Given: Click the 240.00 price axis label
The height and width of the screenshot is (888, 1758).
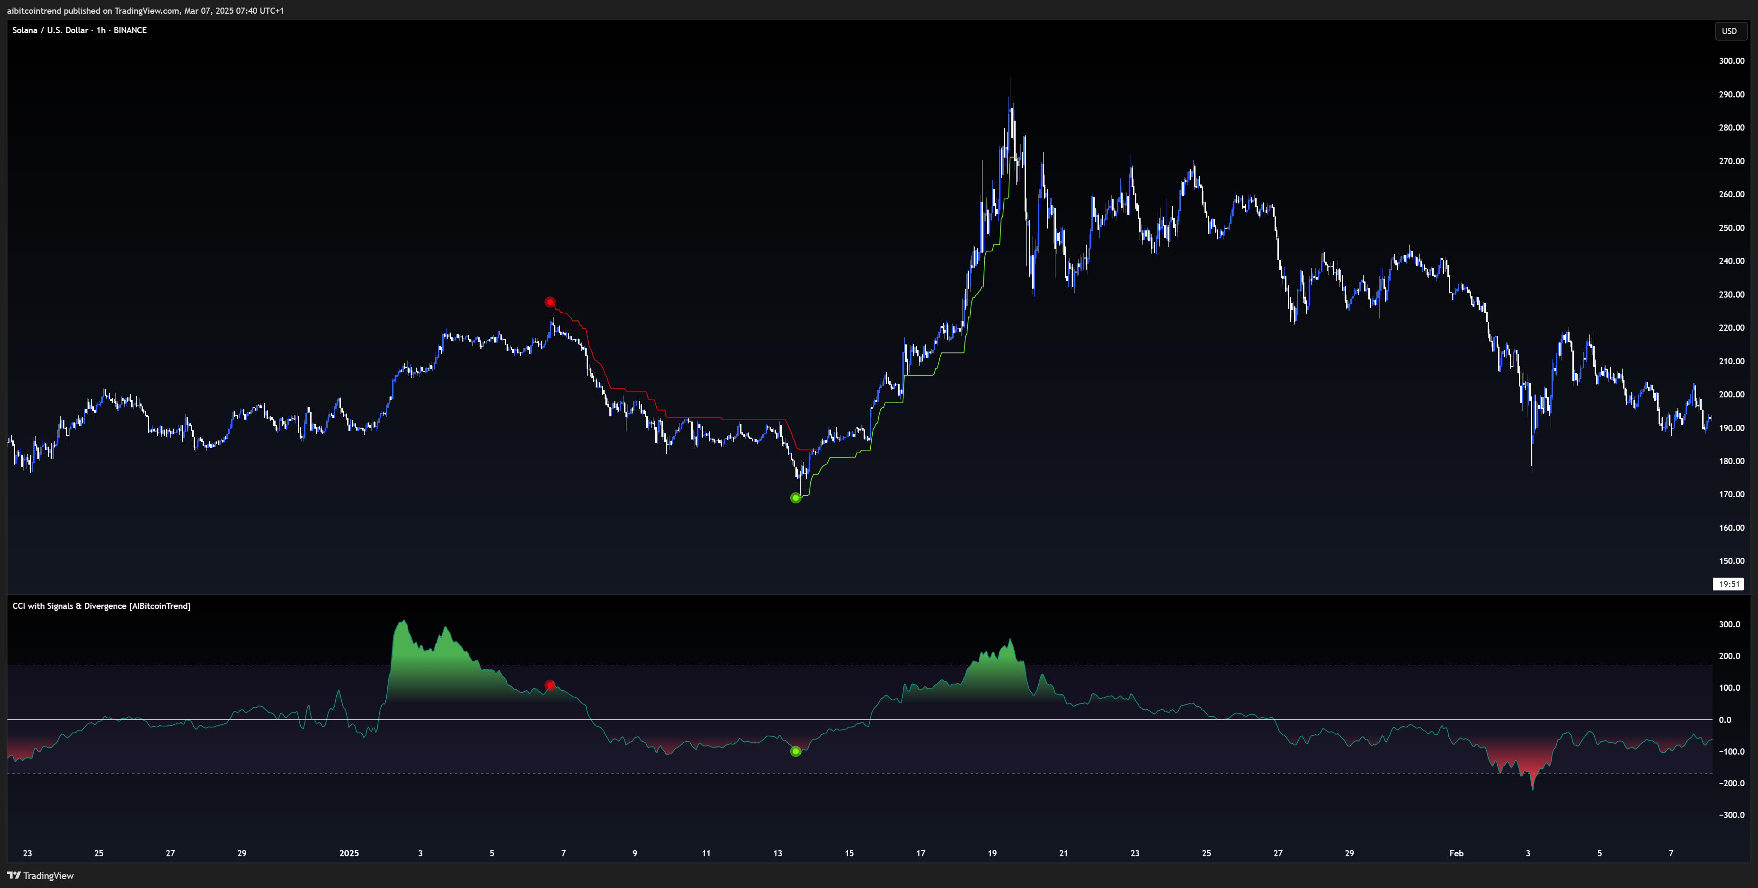Looking at the screenshot, I should [x=1731, y=261].
